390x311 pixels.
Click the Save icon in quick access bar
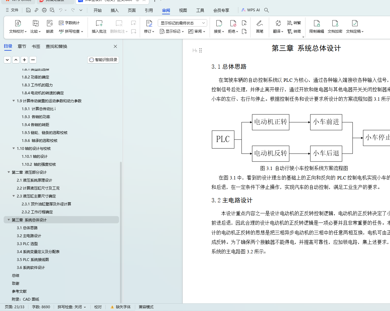click(28, 10)
